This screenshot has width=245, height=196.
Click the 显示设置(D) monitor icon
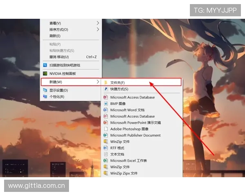(45, 90)
